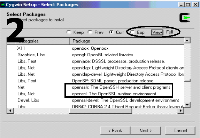Maximize the Cygwin Setup window
This screenshot has height=138, width=200.
tap(188, 5)
